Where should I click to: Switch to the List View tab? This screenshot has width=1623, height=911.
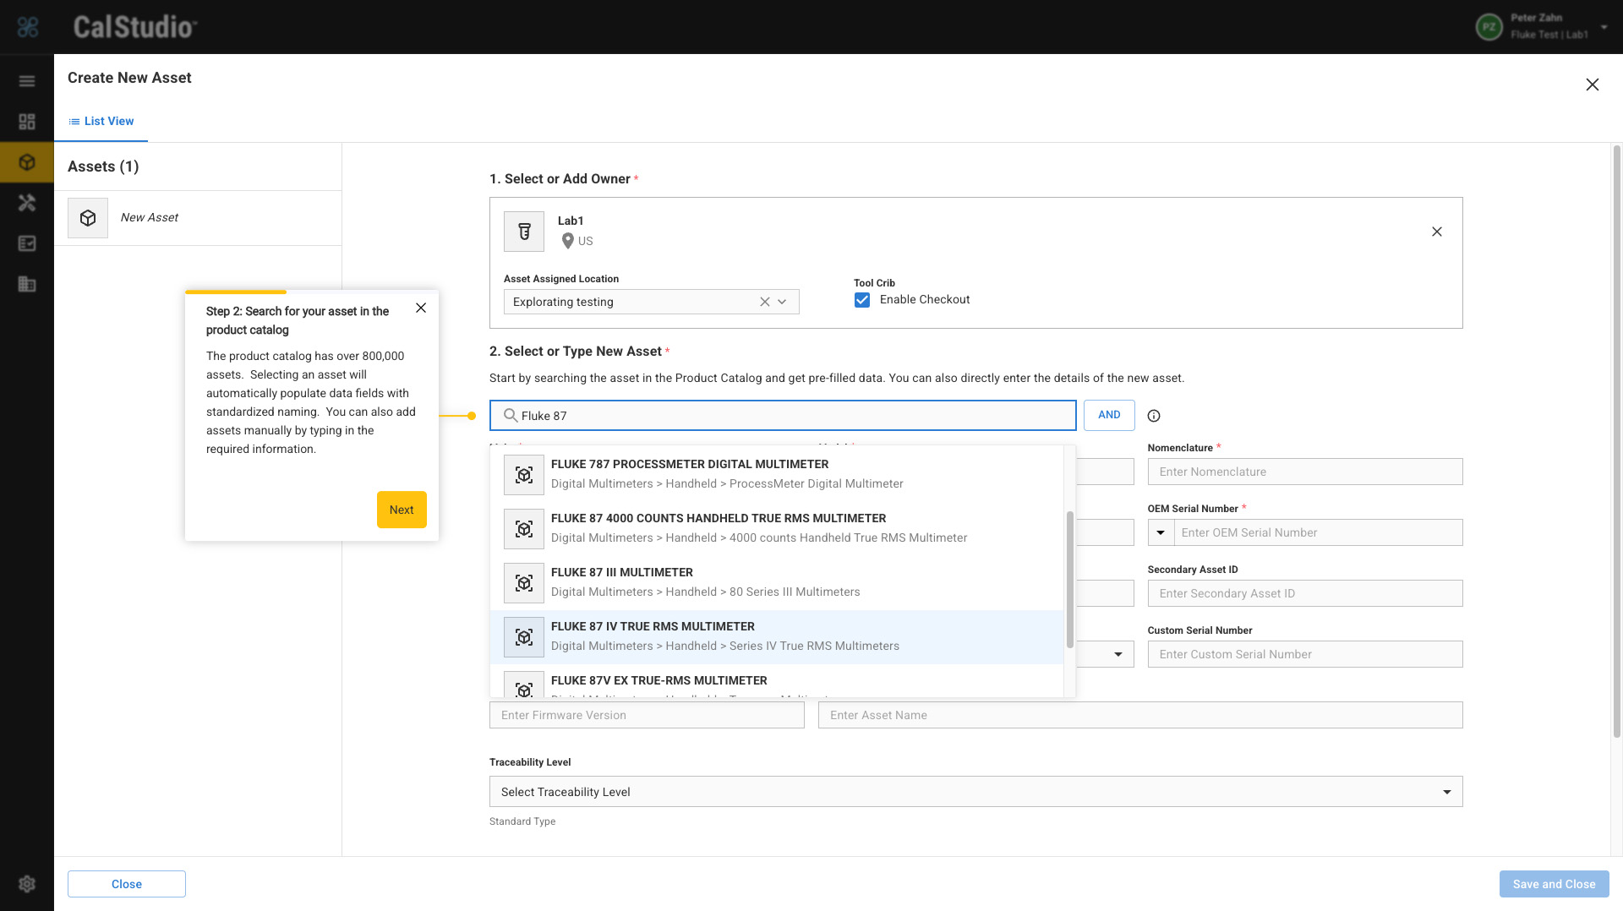tap(101, 122)
